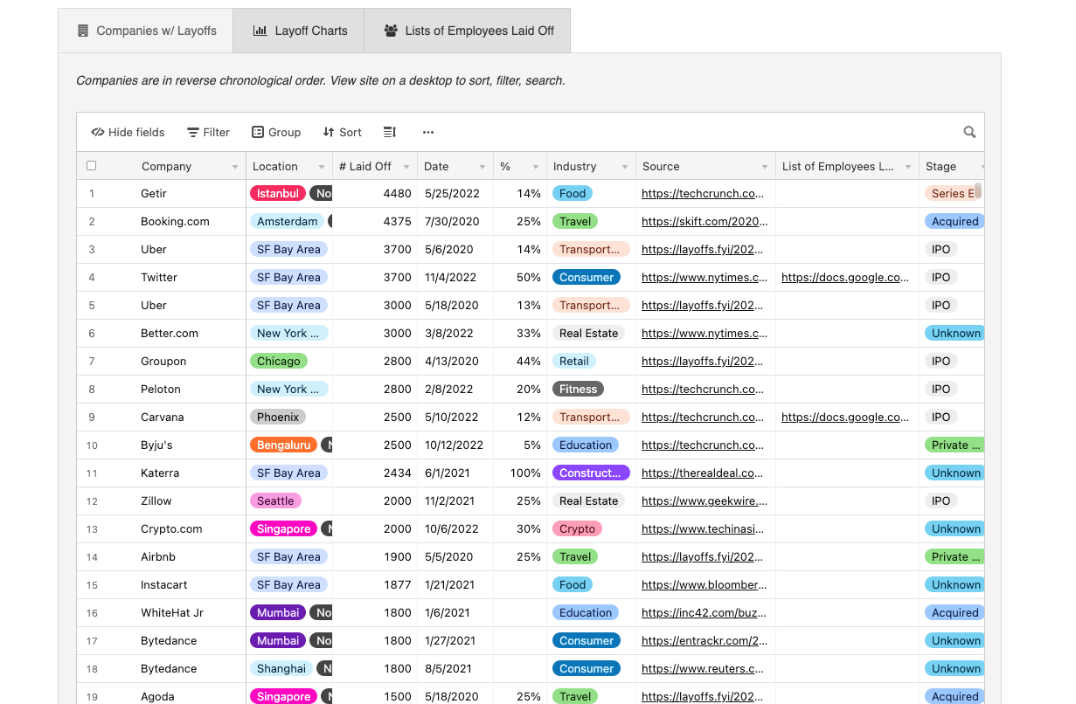The height and width of the screenshot is (704, 1076).
Task: Click the Chicago location tag
Action: point(278,362)
